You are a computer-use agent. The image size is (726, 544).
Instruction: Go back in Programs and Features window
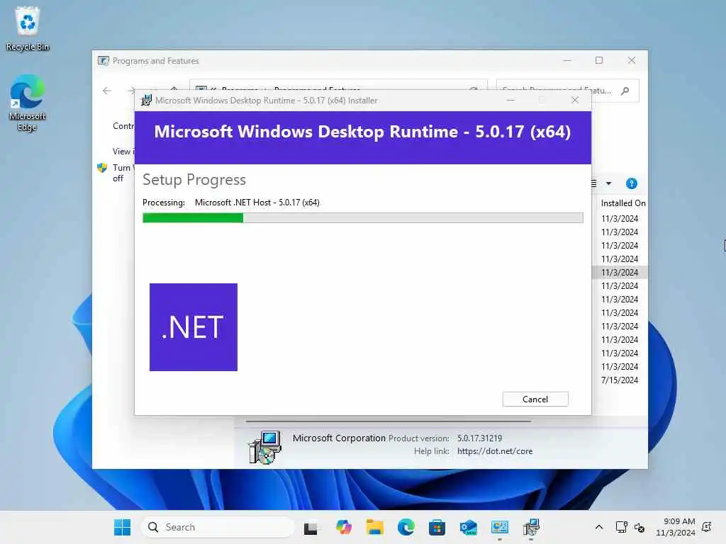pos(107,91)
